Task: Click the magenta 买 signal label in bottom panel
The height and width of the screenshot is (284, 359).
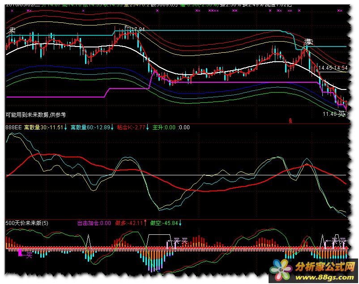Action: 29,255
